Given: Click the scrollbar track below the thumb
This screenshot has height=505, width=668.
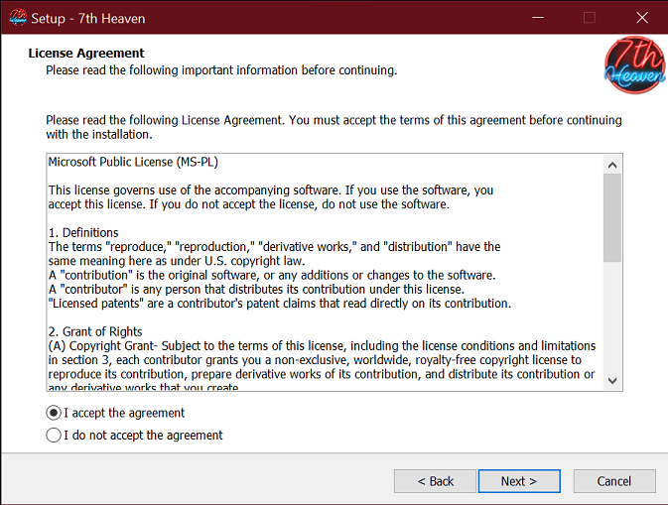Looking at the screenshot, I should click(612, 316).
